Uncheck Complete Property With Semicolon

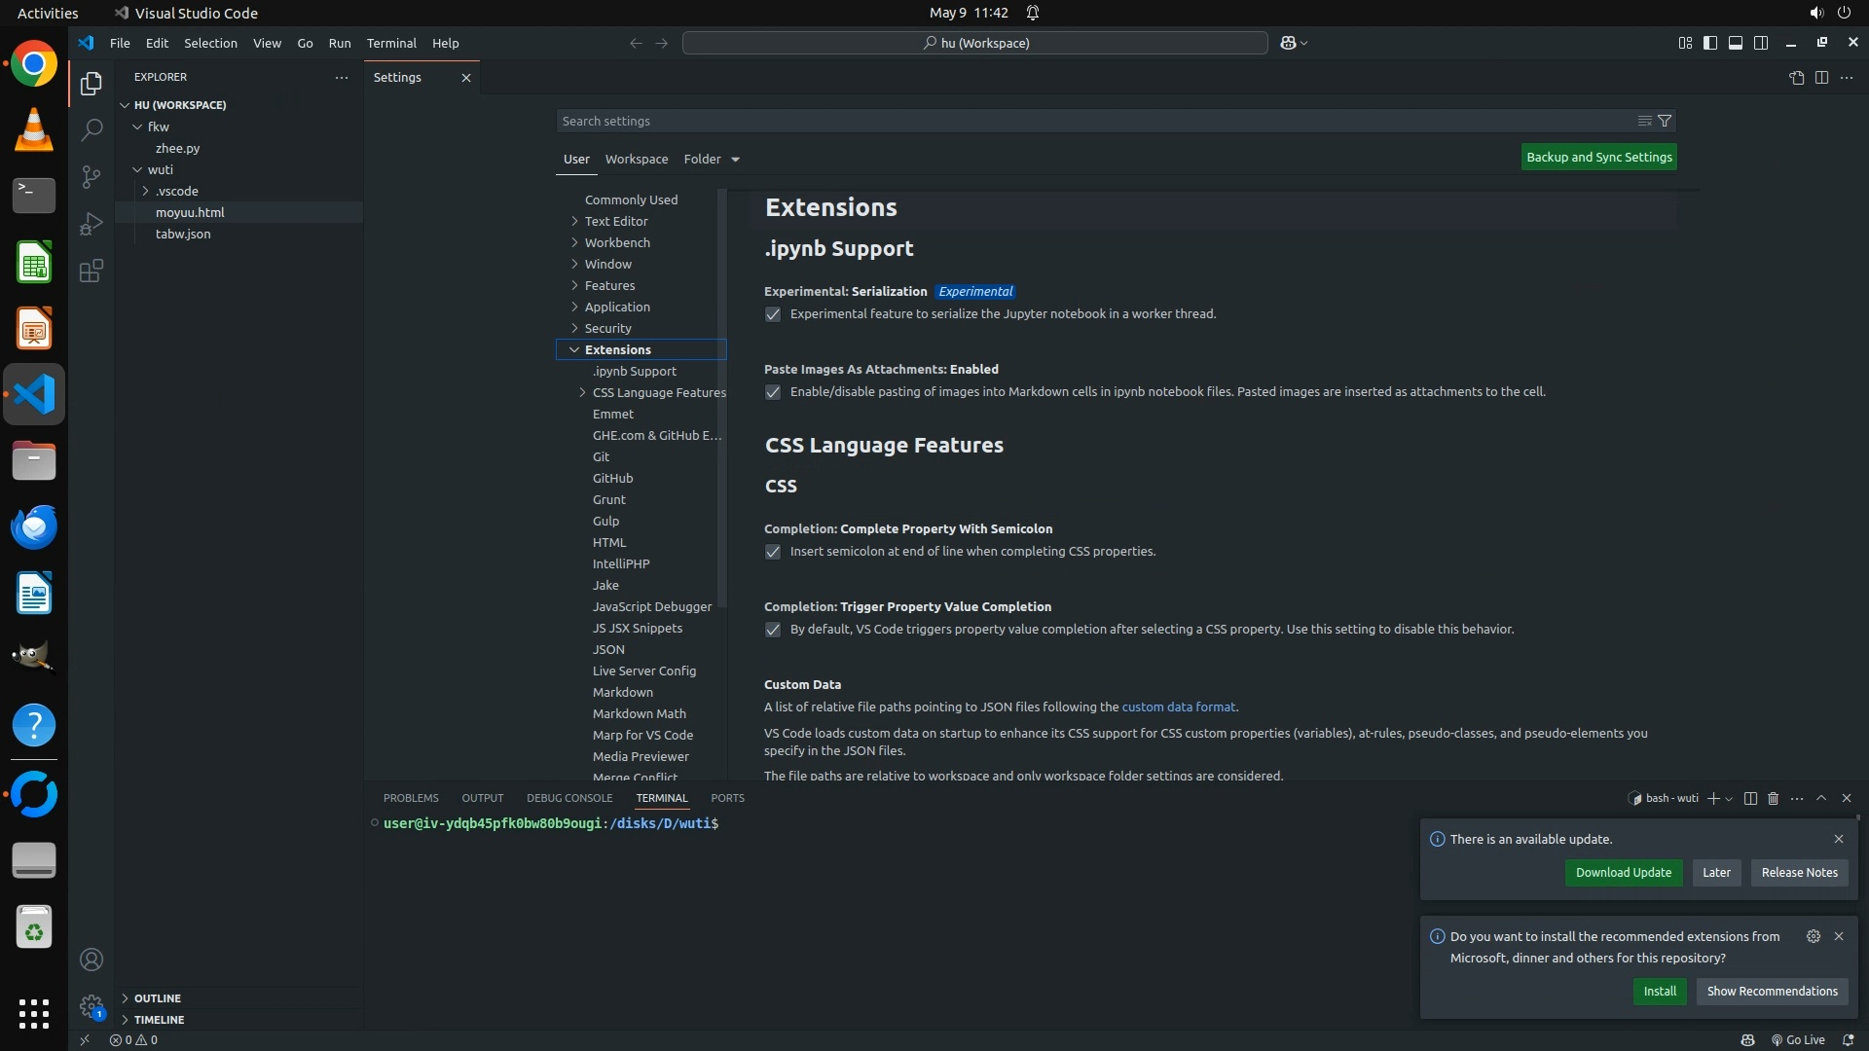pyautogui.click(x=773, y=552)
